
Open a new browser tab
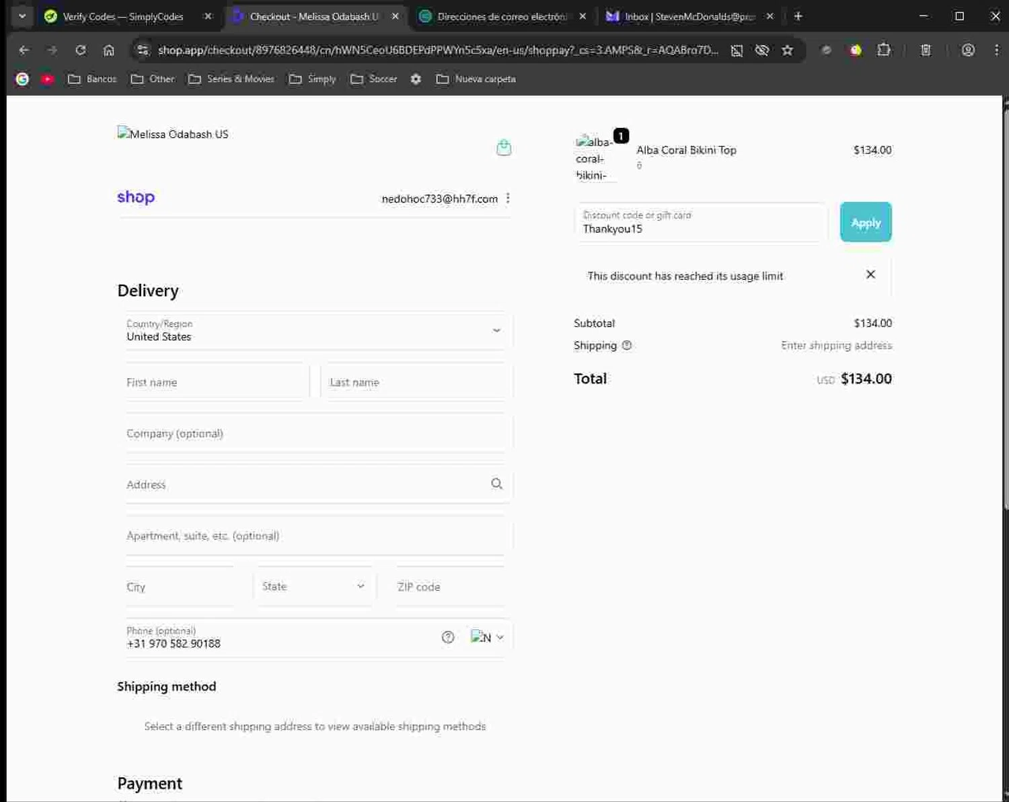798,16
